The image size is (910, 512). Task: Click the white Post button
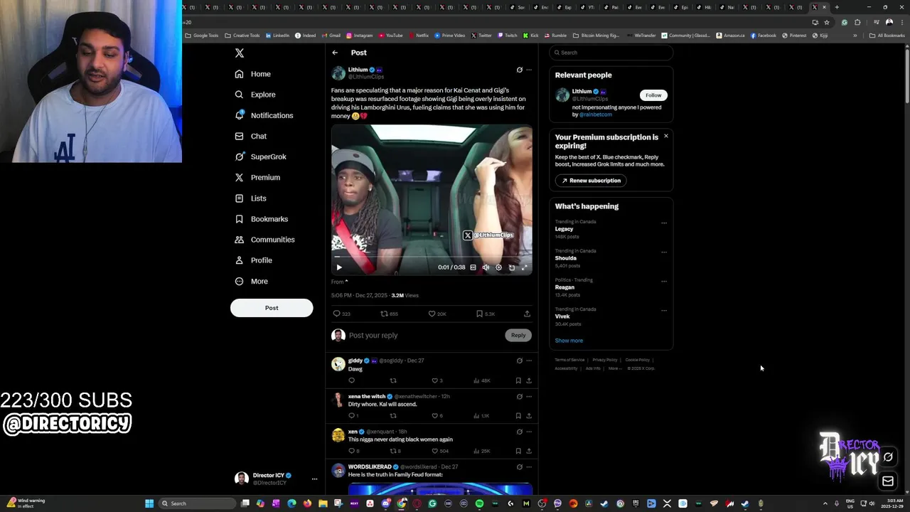(272, 308)
